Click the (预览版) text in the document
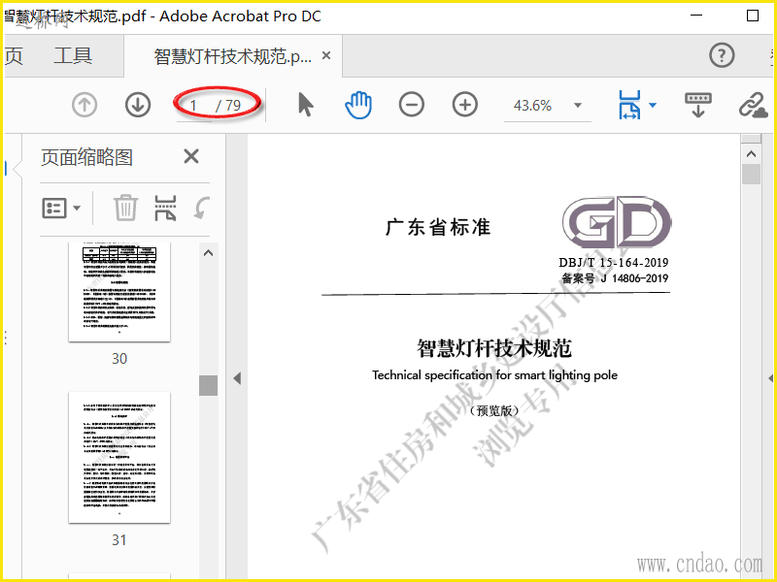Screen dimensions: 777x582 coord(494,410)
